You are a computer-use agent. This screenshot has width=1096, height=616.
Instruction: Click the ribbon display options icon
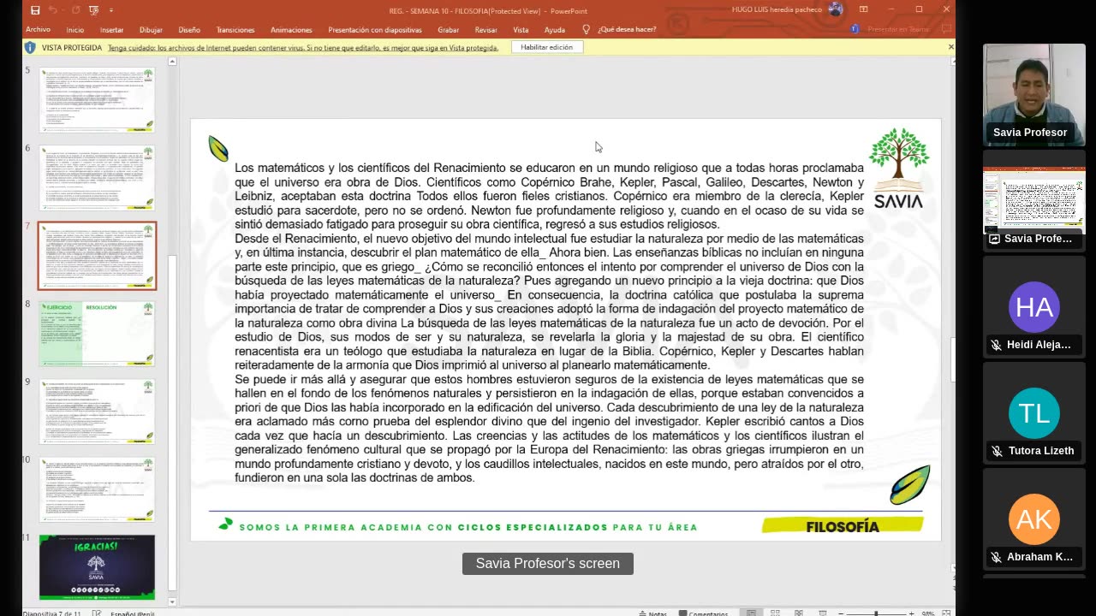point(864,9)
